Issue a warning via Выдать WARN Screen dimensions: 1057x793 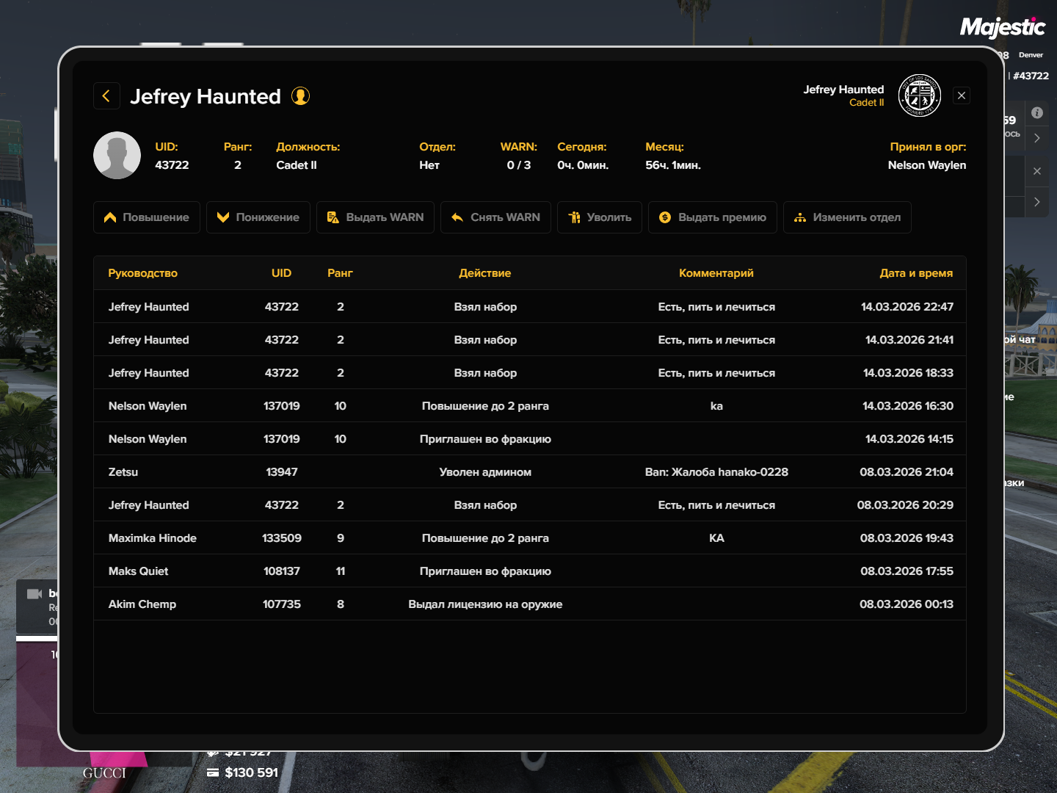[x=375, y=217]
